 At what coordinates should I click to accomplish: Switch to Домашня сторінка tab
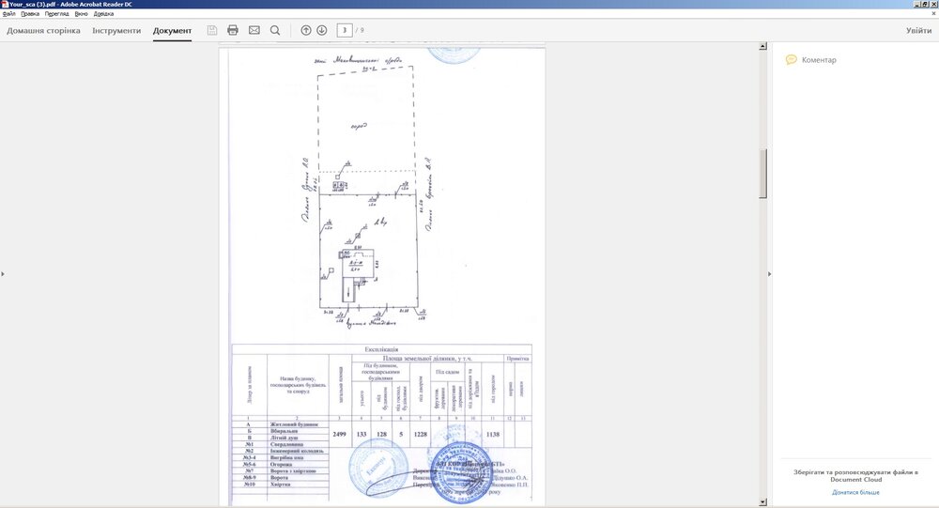coord(44,31)
